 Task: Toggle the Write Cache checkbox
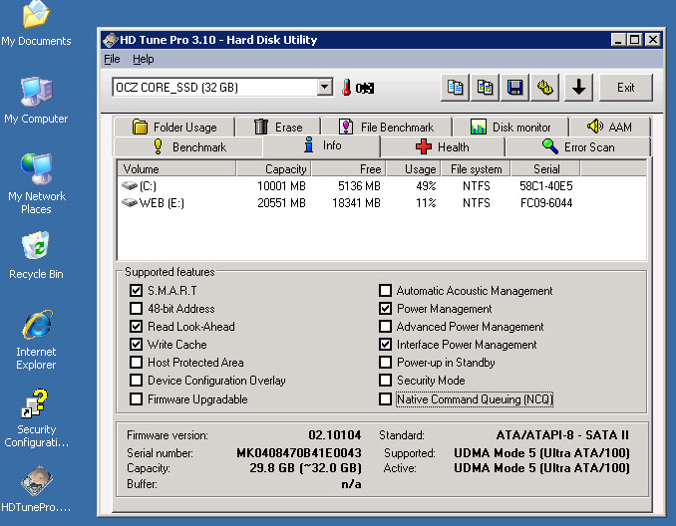[136, 345]
